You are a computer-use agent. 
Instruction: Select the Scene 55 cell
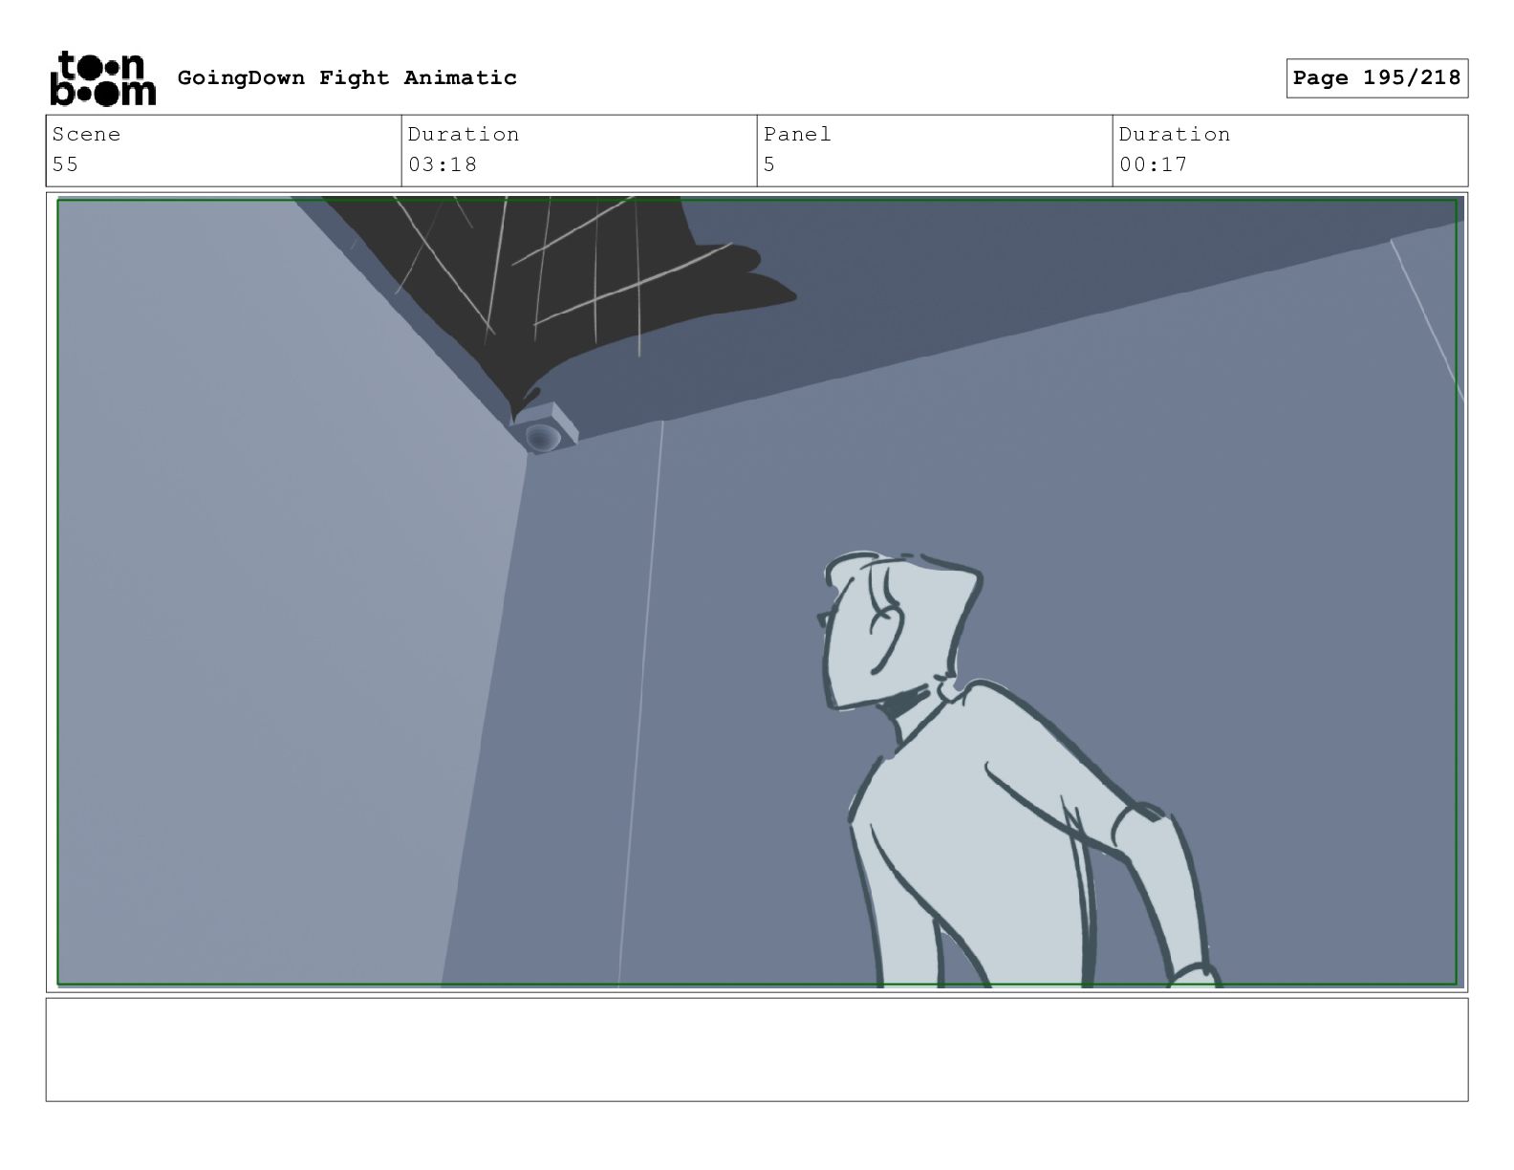(x=224, y=150)
